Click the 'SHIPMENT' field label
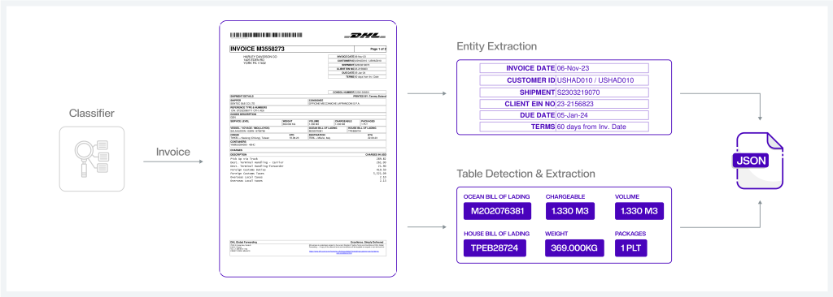The image size is (833, 297). pos(537,93)
